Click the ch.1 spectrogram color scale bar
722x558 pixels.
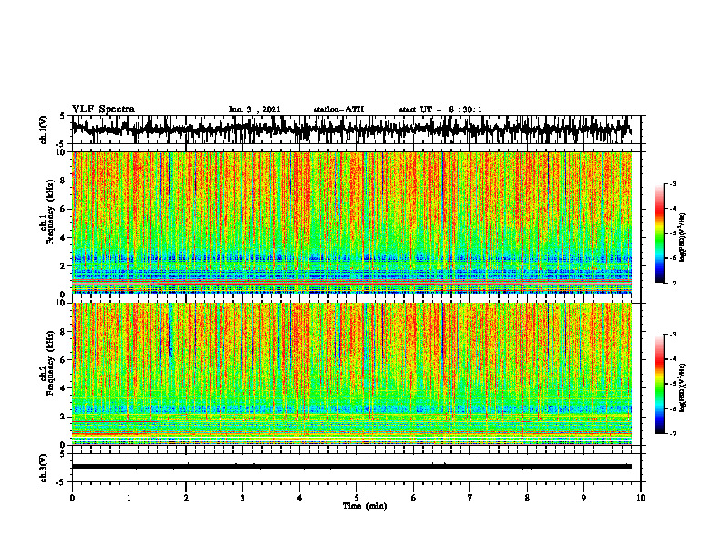[x=660, y=233]
